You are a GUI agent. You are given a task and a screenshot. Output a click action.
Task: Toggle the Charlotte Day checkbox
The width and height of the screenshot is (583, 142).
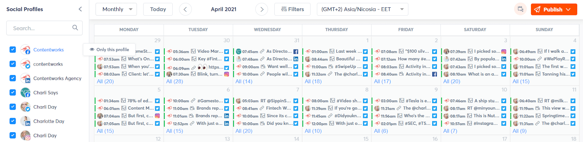click(x=13, y=121)
